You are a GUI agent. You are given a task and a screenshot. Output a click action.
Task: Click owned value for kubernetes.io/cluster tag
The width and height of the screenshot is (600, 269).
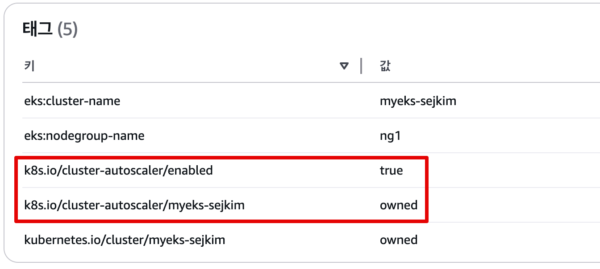click(x=399, y=240)
